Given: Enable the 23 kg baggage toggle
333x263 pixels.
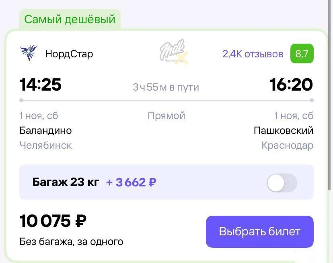Looking at the screenshot, I should coord(282,183).
